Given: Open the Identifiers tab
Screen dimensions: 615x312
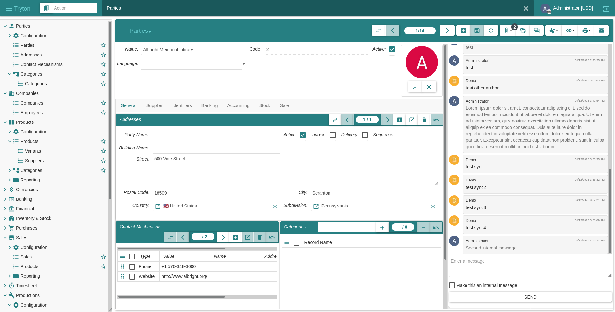Looking at the screenshot, I should 182,105.
